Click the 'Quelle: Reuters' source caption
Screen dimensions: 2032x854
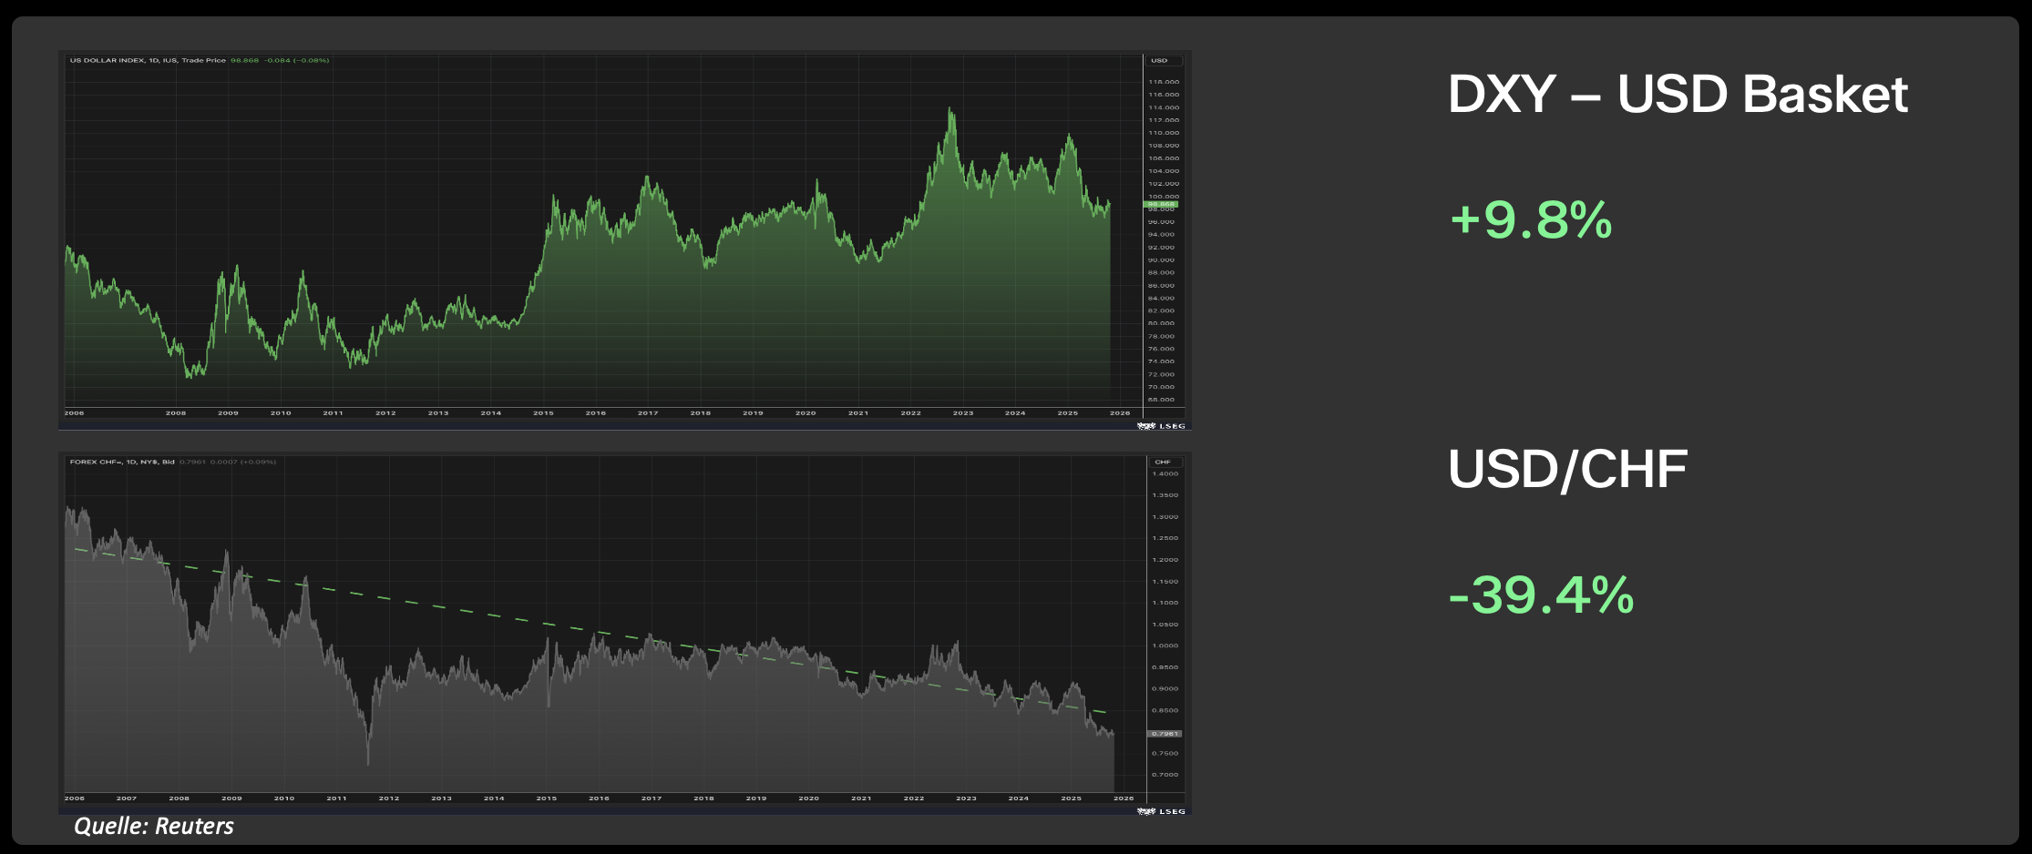tap(154, 826)
